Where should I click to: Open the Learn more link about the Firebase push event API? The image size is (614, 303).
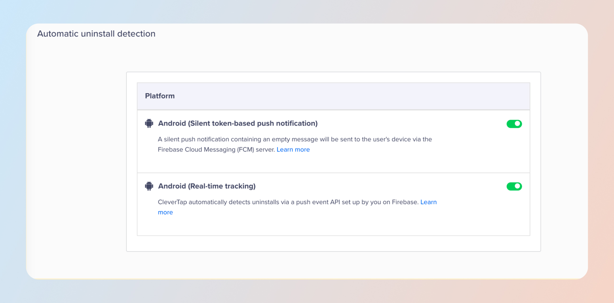[428, 202]
